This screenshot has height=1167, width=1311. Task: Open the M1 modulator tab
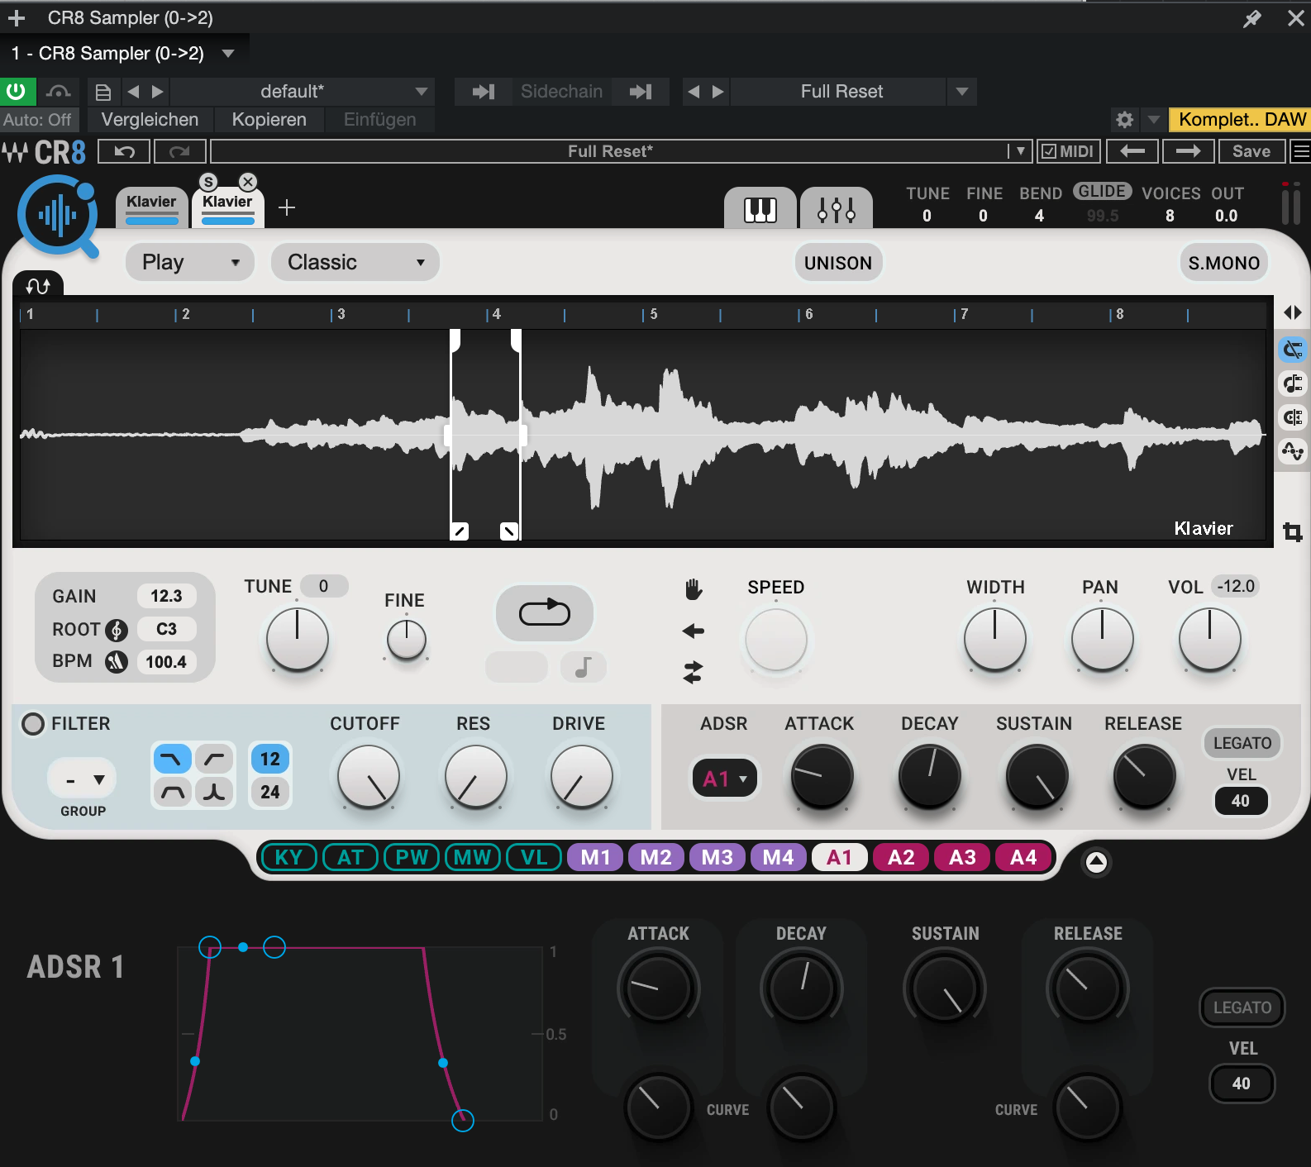pyautogui.click(x=595, y=857)
